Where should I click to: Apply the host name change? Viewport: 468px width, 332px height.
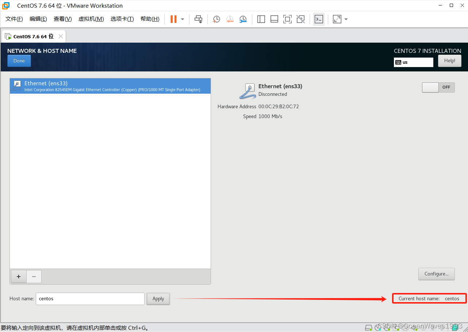coord(158,299)
